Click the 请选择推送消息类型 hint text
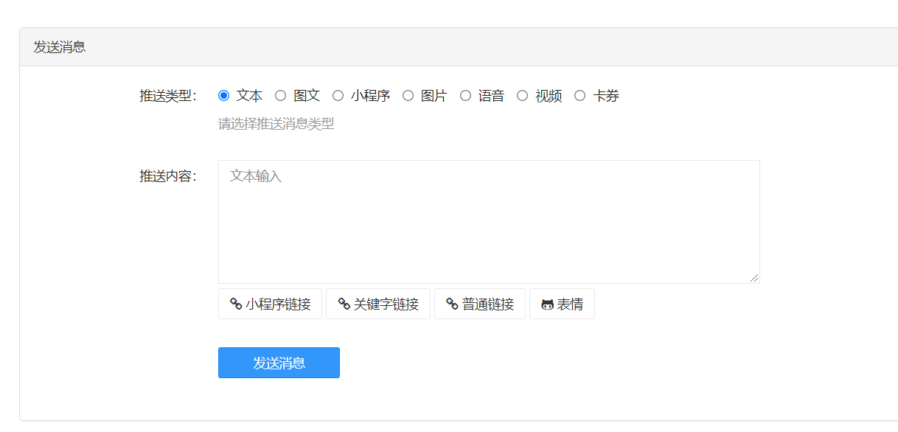Viewport: 898px width, 432px height. (x=276, y=124)
